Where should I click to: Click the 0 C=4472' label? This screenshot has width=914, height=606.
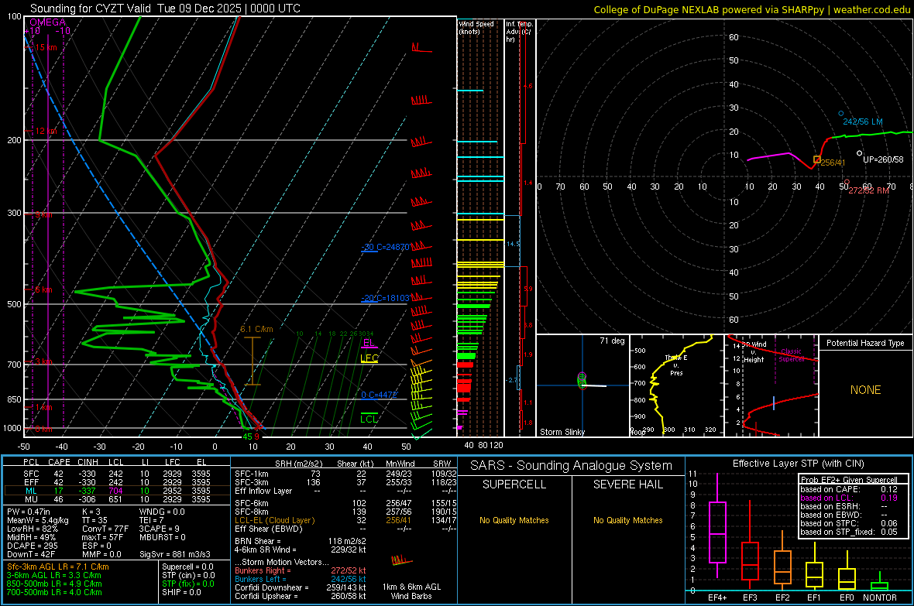click(x=379, y=395)
